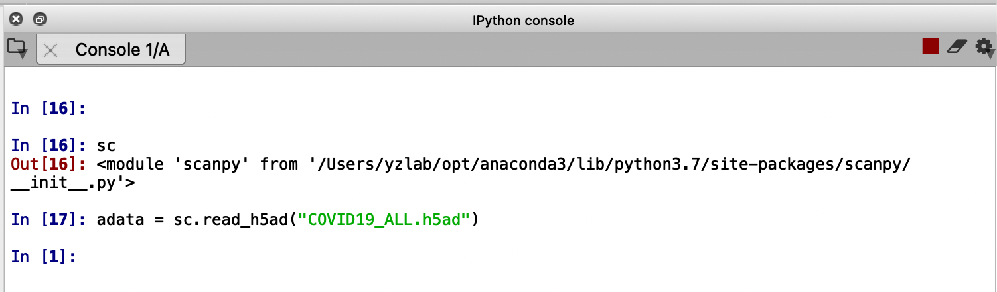Viewport: 997px width, 292px height.
Task: Click the "COVID19_ALL.h5ad" string in the code
Action: click(385, 219)
